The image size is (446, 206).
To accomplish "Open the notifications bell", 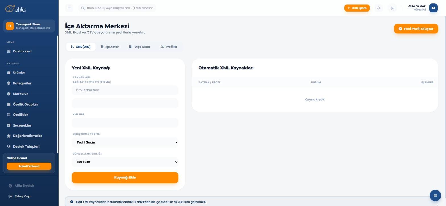I will (379, 8).
